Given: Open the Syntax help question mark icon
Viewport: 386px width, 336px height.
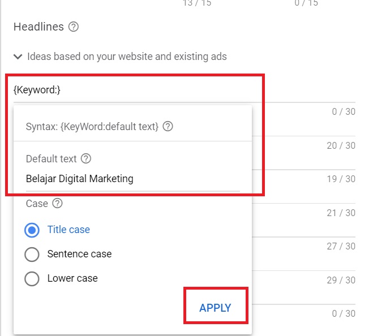Looking at the screenshot, I should click(x=168, y=127).
